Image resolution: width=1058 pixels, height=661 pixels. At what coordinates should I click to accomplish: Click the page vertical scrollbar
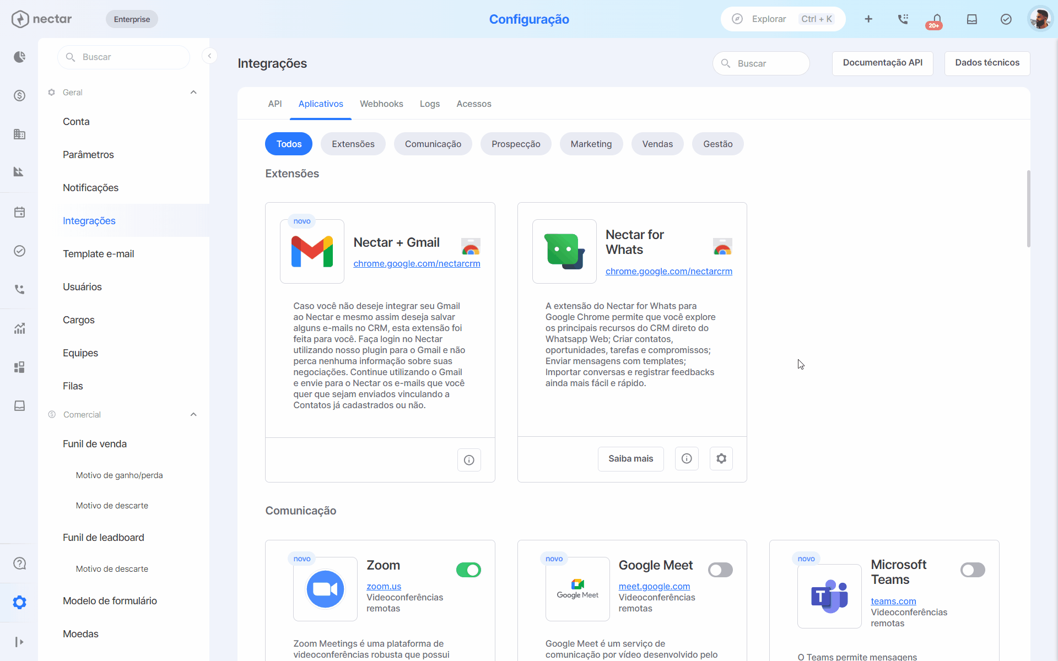[1028, 209]
